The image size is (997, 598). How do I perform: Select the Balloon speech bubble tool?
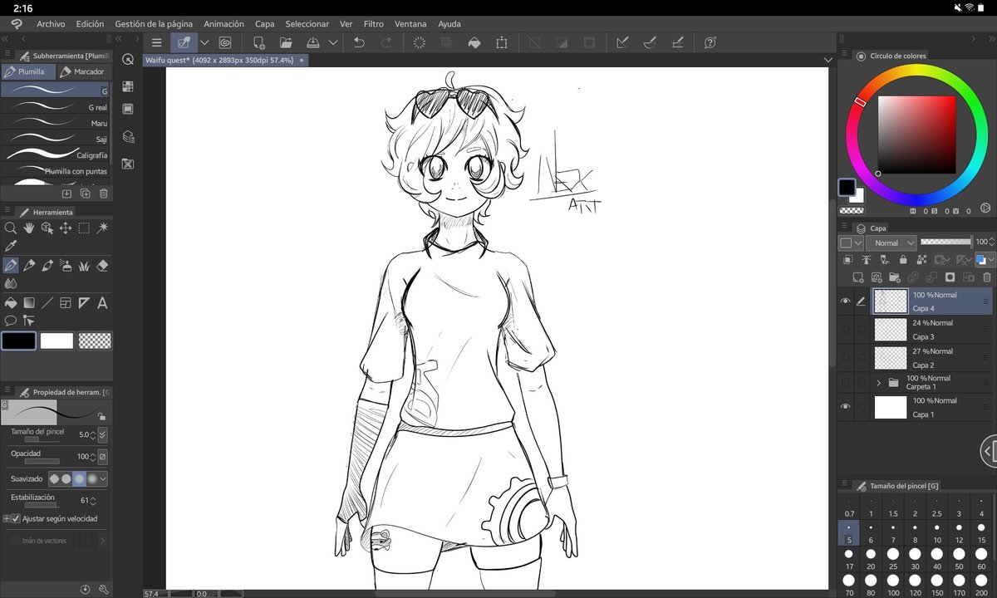tap(10, 321)
